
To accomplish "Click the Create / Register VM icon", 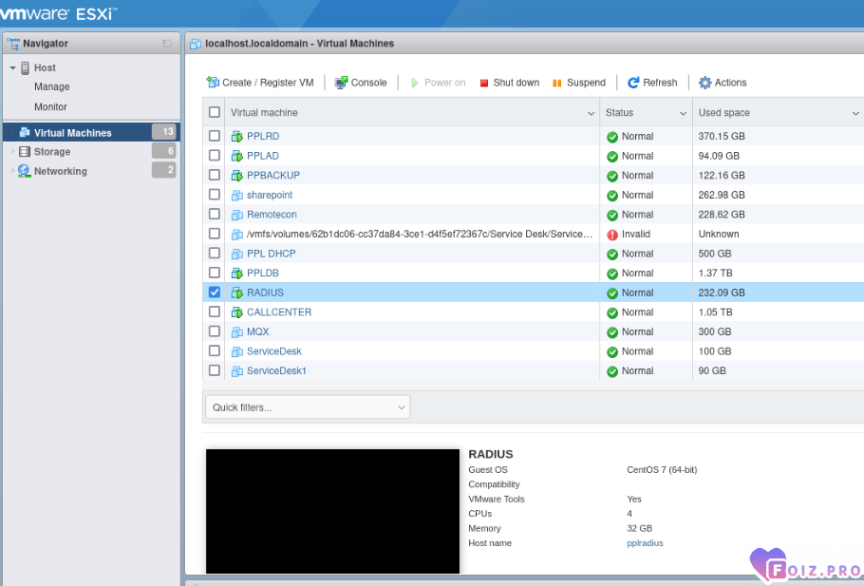I will (x=212, y=82).
